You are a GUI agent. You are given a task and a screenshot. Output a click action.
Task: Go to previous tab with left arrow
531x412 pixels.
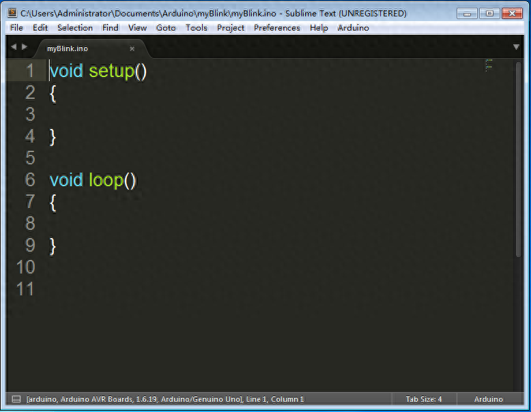click(14, 46)
